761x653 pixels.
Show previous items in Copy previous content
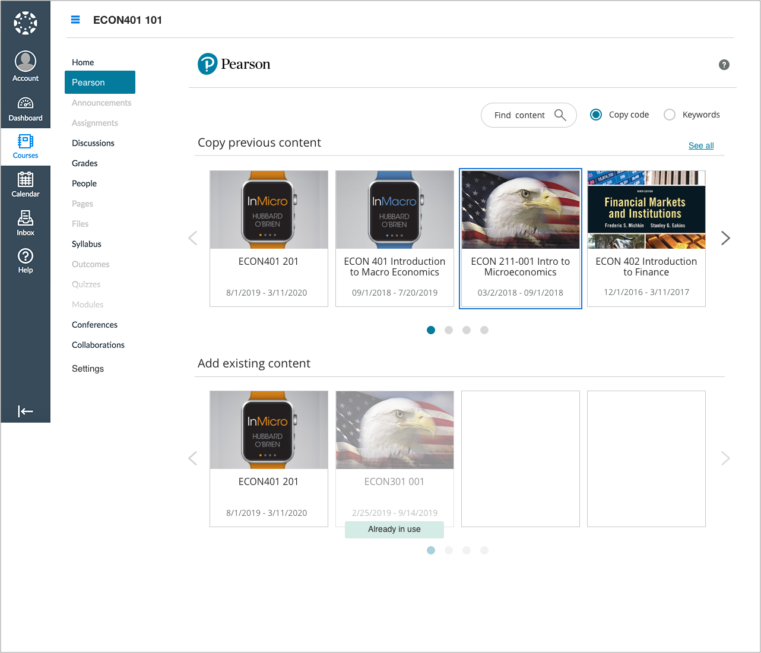[x=192, y=238]
